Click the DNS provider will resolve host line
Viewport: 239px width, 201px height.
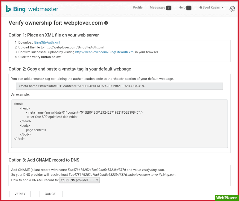pyautogui.click(x=94, y=175)
